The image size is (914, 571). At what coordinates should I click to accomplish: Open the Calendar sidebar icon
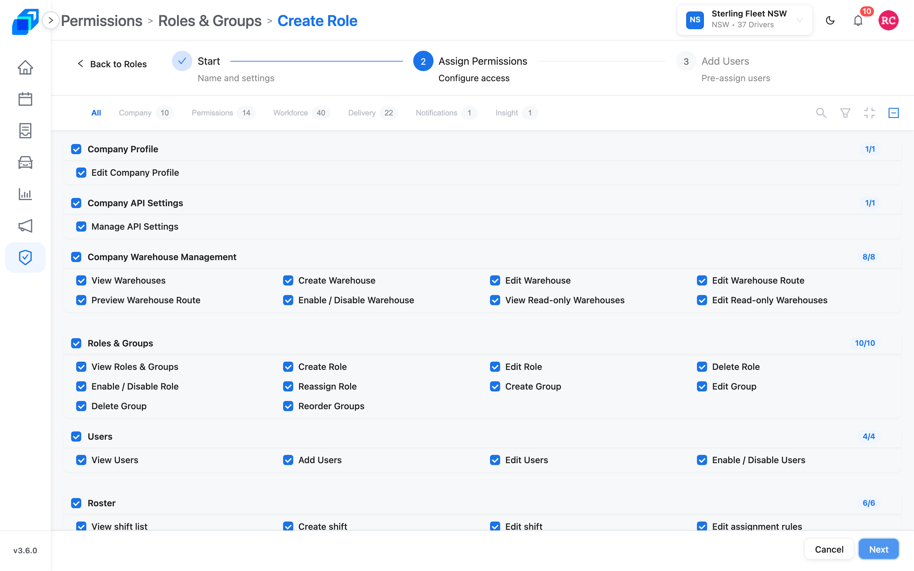25,99
